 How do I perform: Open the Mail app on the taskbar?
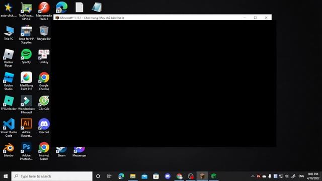(x=144, y=176)
